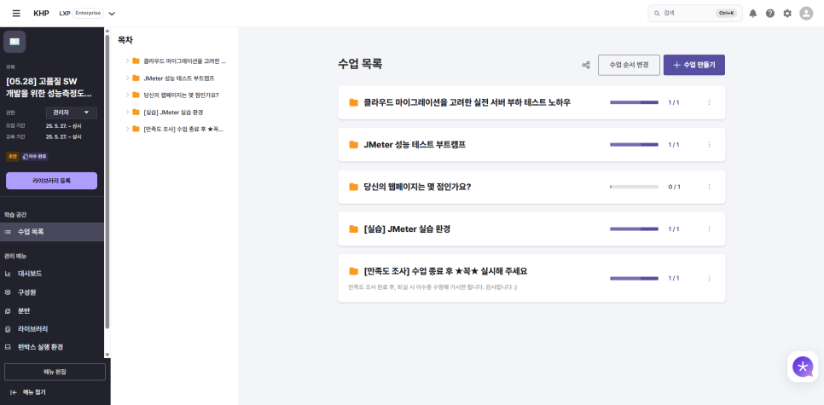The image size is (824, 405).
Task: Open the assistant chat star icon
Action: pos(803,366)
